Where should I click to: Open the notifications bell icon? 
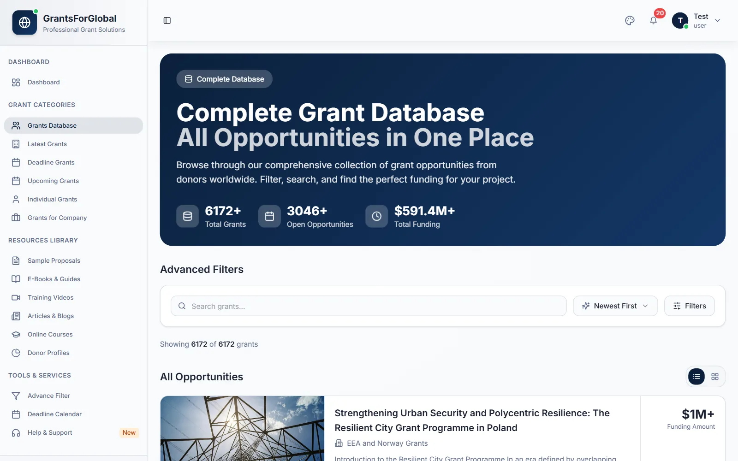[653, 20]
